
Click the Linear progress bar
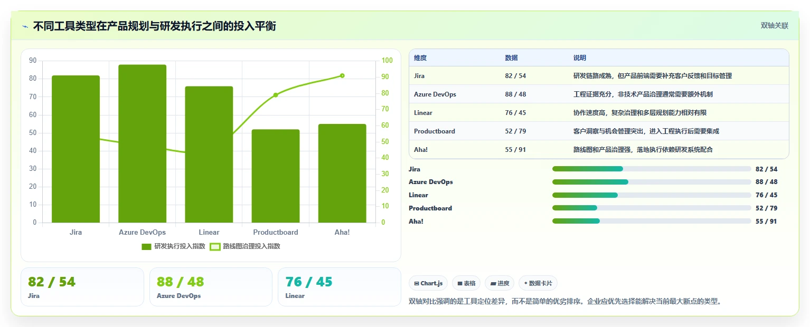click(652, 195)
